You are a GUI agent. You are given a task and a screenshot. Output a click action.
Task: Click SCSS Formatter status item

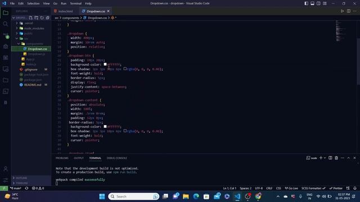pyautogui.click(x=314, y=189)
